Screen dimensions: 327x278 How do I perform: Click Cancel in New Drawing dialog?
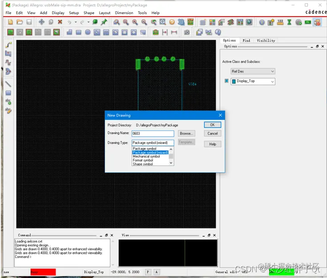point(212,133)
